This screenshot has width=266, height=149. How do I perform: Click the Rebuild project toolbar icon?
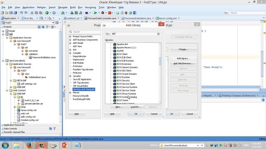point(76,13)
